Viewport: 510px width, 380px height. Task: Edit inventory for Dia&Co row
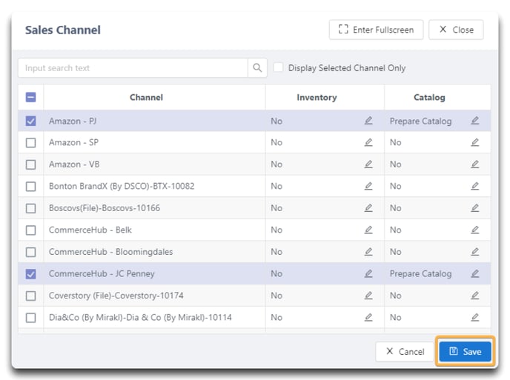point(368,317)
